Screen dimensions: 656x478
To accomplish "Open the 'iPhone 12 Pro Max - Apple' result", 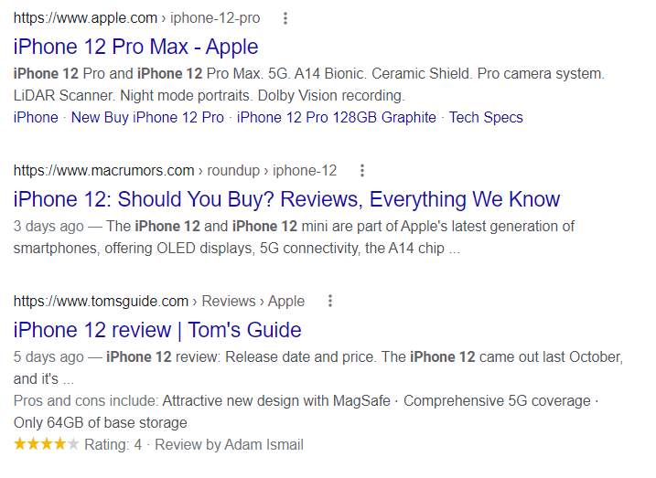I will [x=136, y=47].
